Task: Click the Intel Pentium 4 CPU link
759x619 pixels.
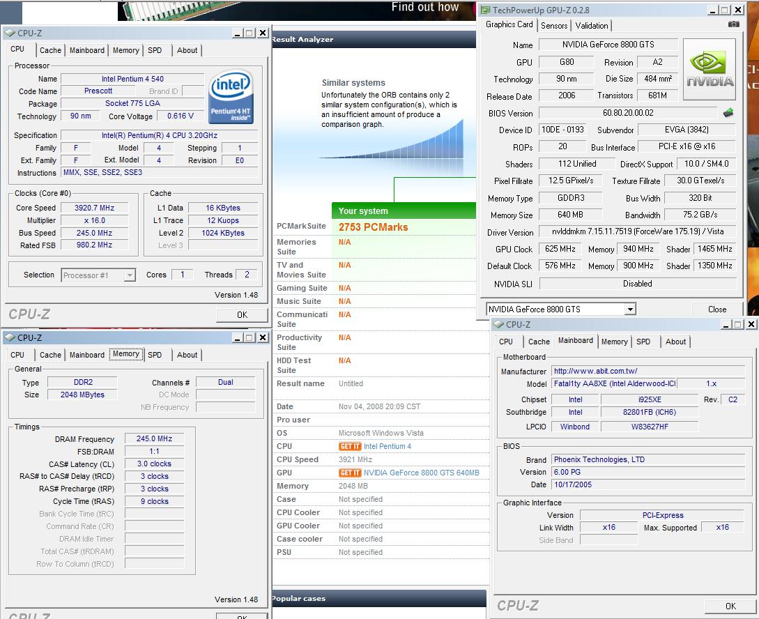Action: 388,446
